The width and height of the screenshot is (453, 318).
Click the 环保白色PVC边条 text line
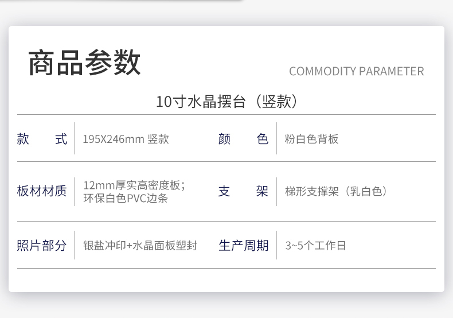coord(126,198)
